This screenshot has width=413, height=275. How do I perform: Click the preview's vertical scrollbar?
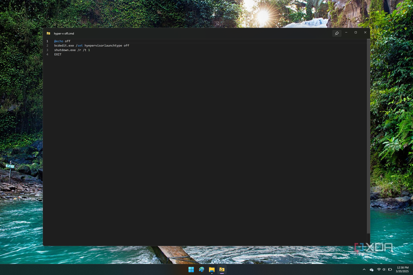pos(369,136)
